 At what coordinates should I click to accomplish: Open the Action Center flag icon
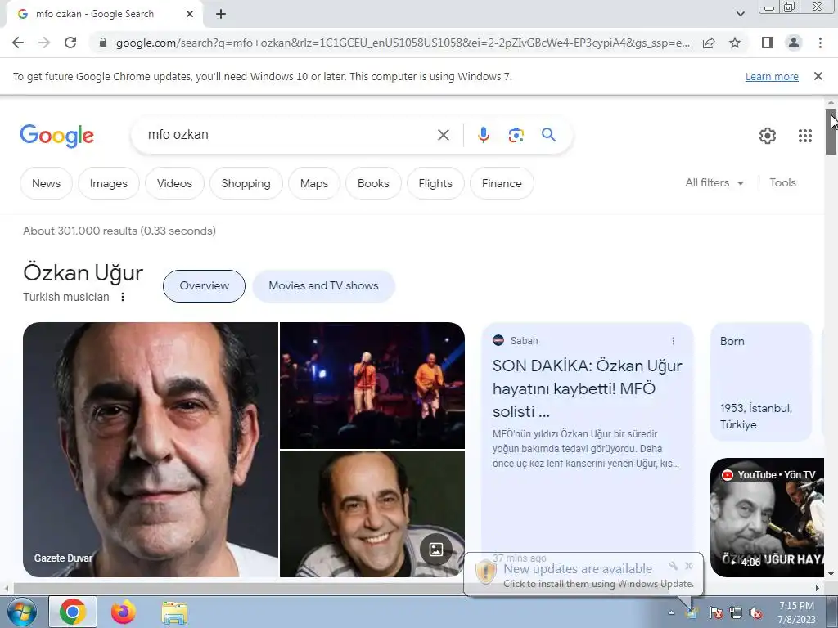pyautogui.click(x=715, y=613)
